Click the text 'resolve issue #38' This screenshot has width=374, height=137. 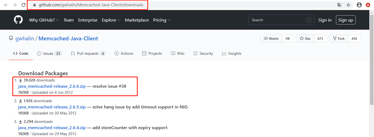tap(109, 86)
